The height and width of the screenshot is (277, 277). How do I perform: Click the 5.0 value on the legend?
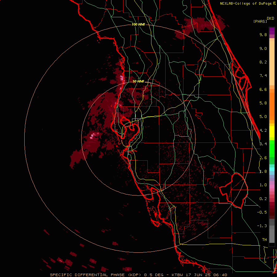pyautogui.click(x=263, y=117)
